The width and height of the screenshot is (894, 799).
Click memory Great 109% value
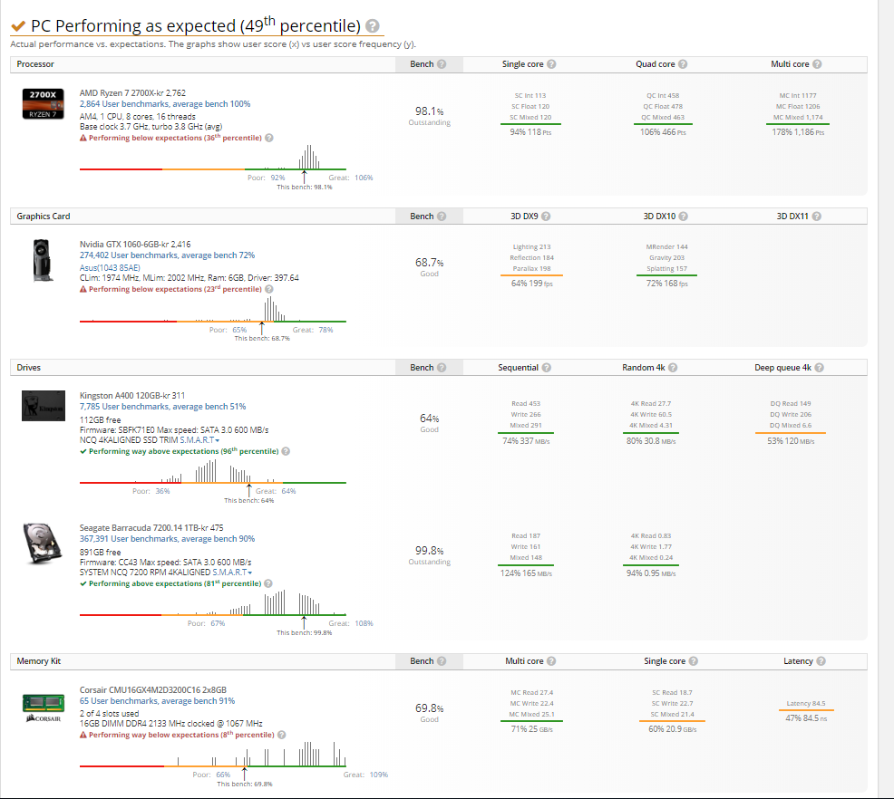click(x=379, y=775)
